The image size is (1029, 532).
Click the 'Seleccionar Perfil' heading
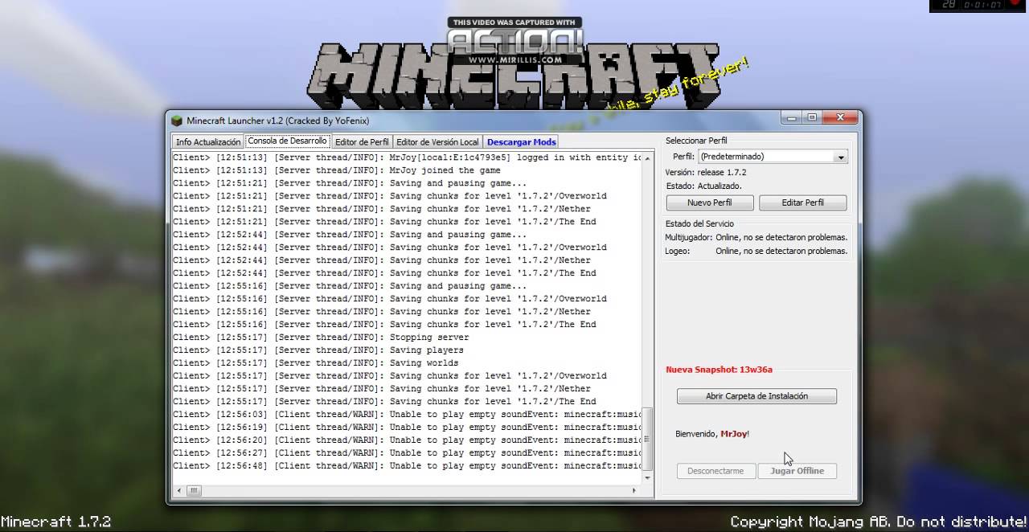click(696, 141)
